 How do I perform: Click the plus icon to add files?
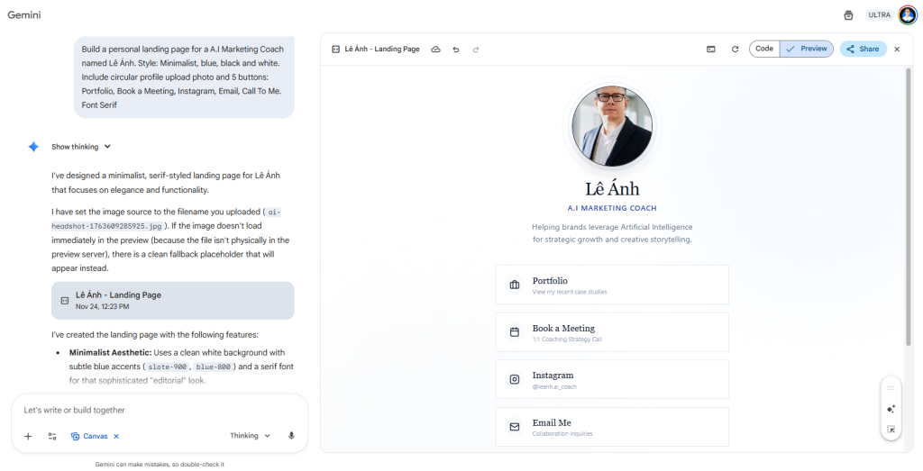click(28, 436)
